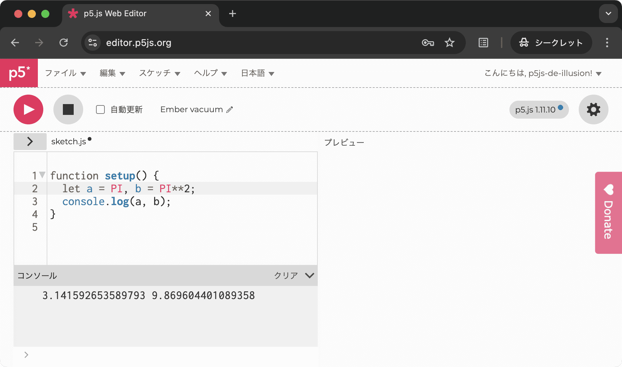Image resolution: width=622 pixels, height=367 pixels.
Task: Run the sketch with the play button
Action: [28, 109]
